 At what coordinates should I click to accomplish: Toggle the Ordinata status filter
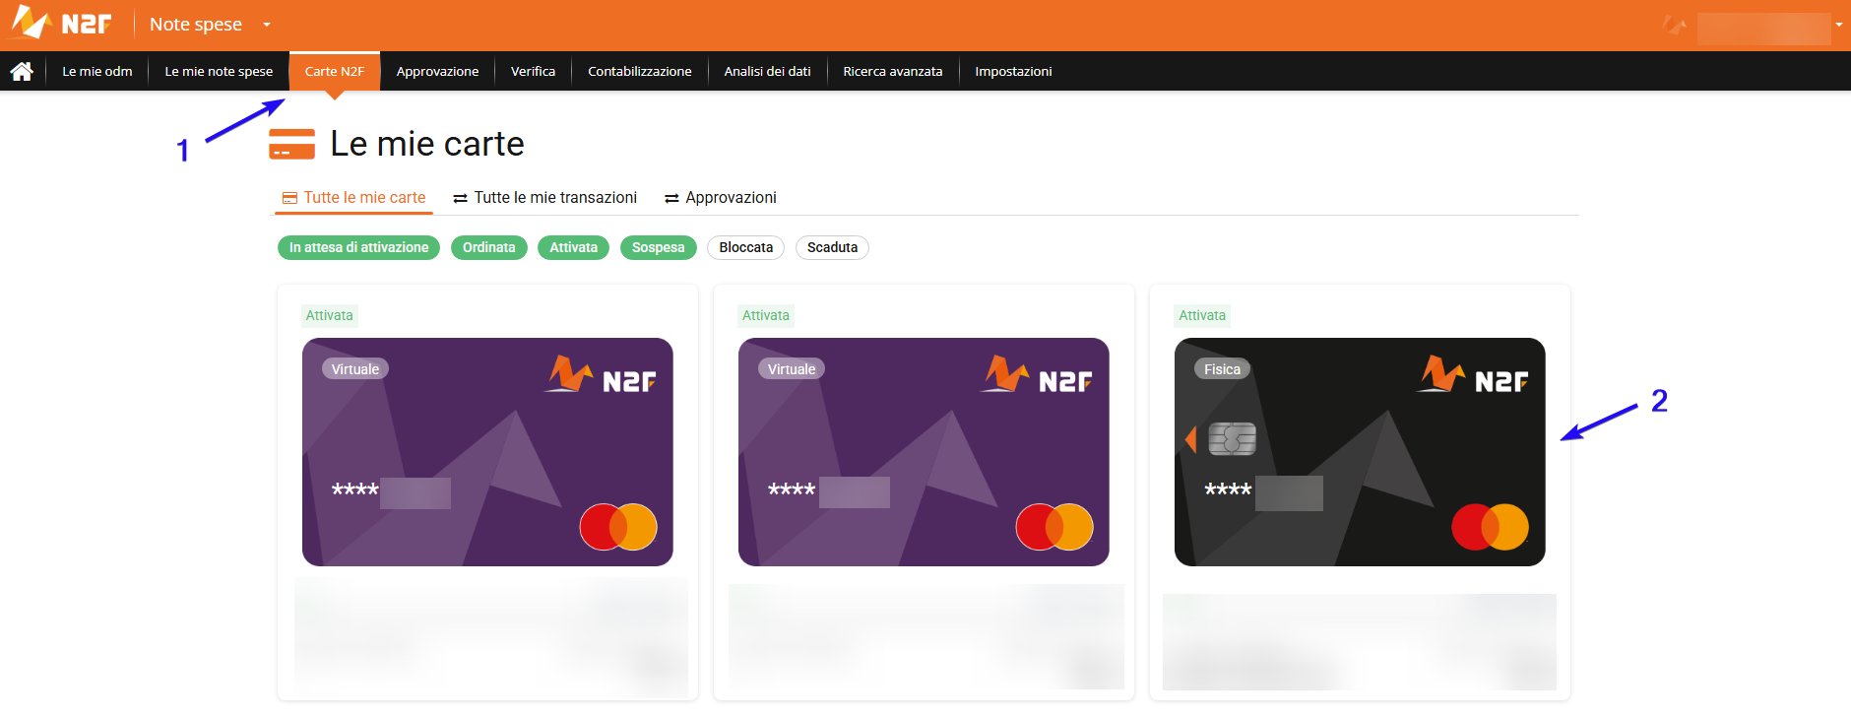[x=488, y=247]
